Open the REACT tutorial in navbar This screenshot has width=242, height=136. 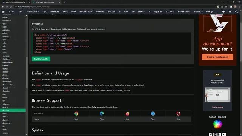pos(141,12)
